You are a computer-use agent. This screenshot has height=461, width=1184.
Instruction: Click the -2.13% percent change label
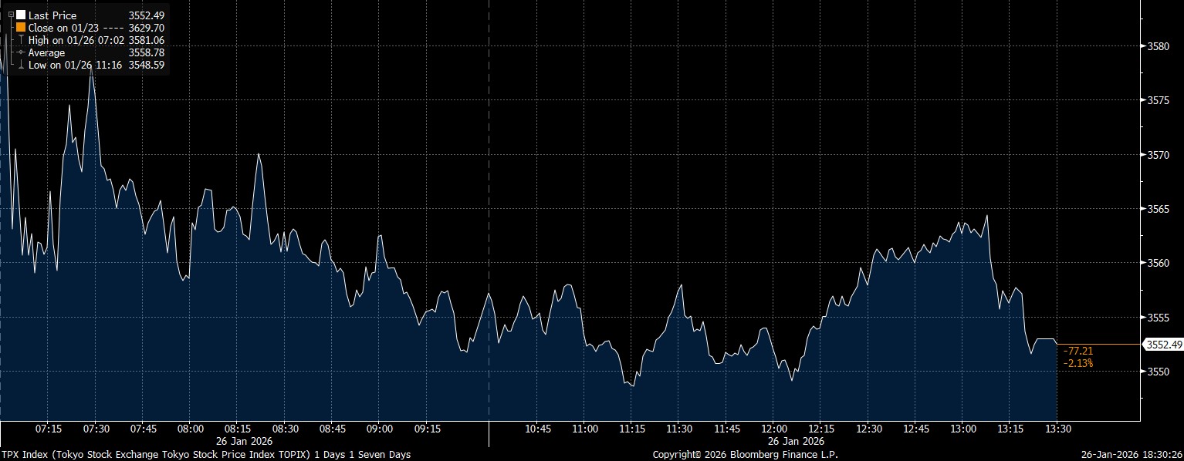click(x=1078, y=363)
